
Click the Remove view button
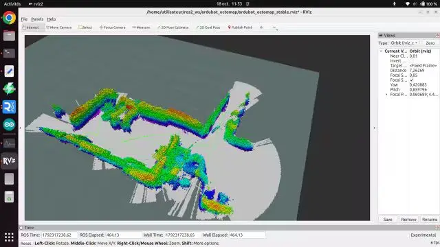(408, 220)
